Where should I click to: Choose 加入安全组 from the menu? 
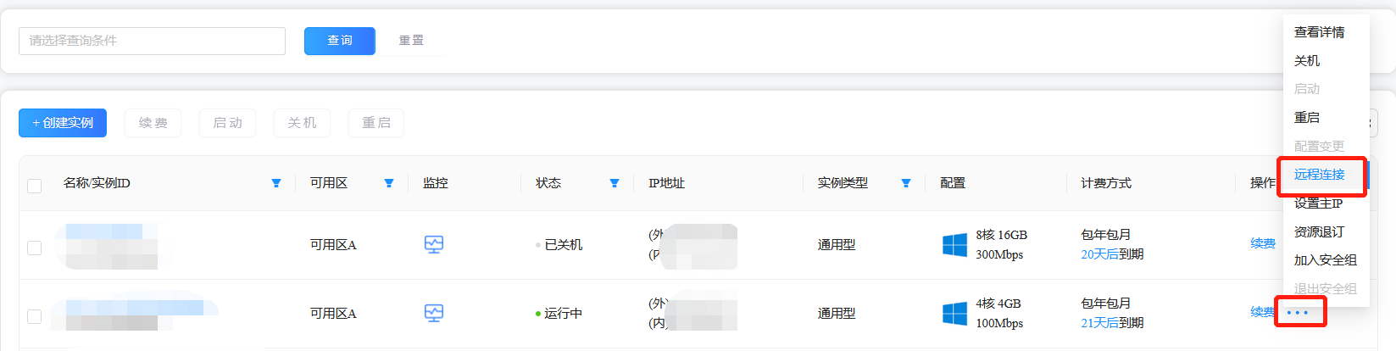(1326, 260)
